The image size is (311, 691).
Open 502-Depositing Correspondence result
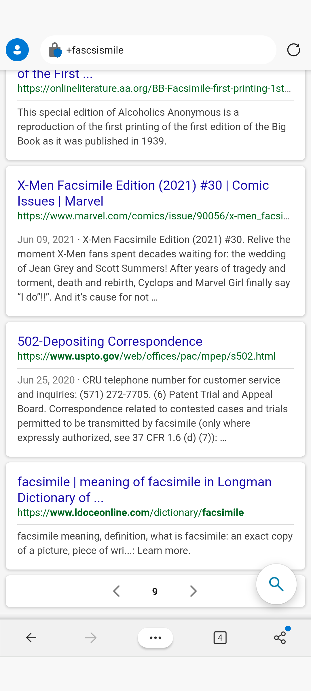point(110,341)
